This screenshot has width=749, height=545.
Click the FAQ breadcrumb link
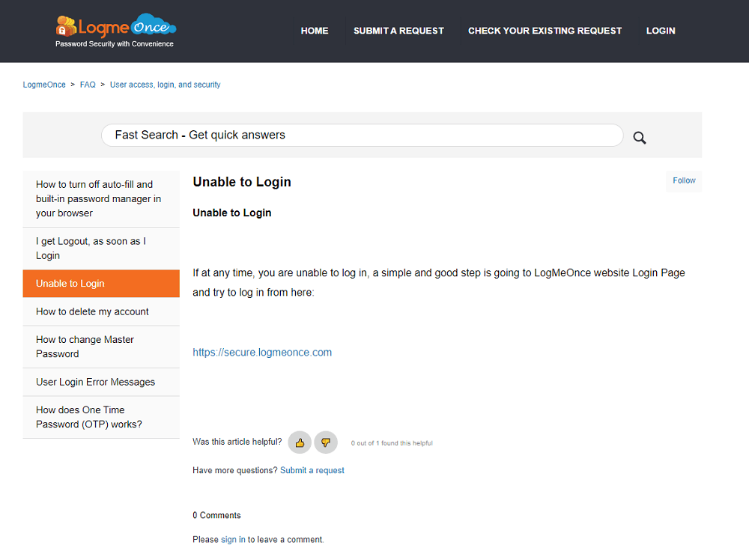point(88,85)
